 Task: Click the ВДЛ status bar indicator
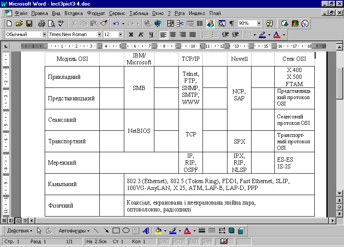pos(193,241)
